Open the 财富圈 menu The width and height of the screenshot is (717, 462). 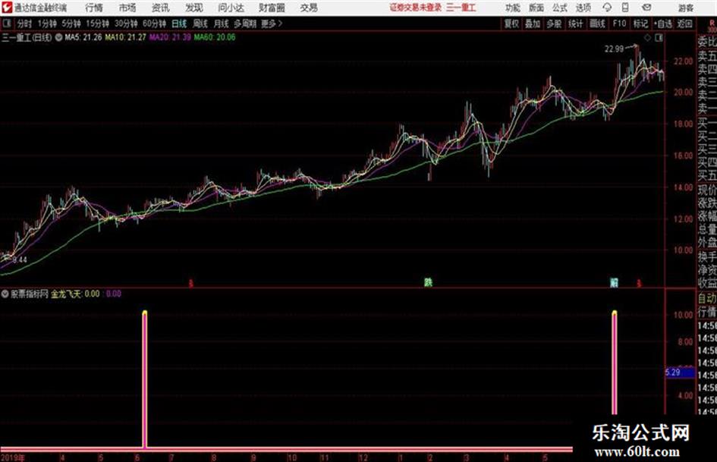(x=272, y=8)
